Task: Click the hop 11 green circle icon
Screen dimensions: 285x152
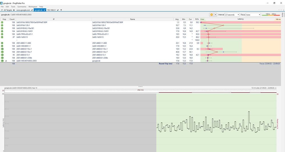Action: pyautogui.click(x=2, y=52)
